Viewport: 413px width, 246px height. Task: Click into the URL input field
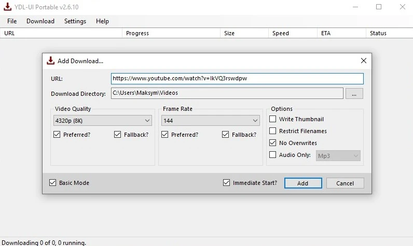click(x=237, y=79)
